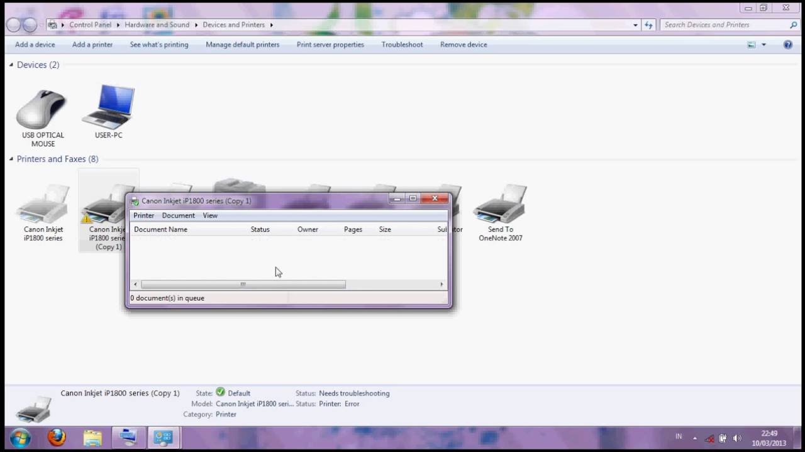Sort by Status column header

pyautogui.click(x=270, y=230)
